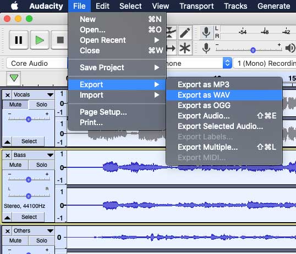Click Select button on Vocals track
296x254 pixels.
29,142
